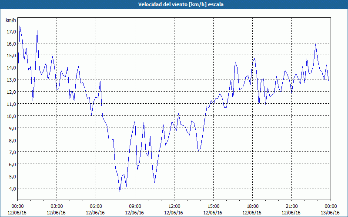Select the '12,0' y-axis label
The width and height of the screenshot is (348, 217).
[11, 92]
